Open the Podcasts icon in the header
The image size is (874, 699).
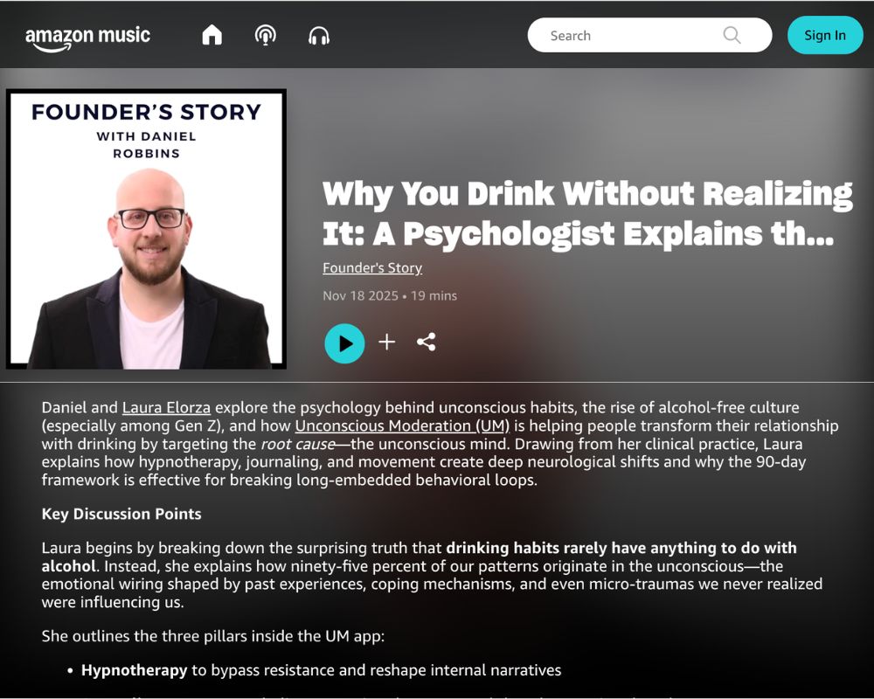pyautogui.click(x=266, y=36)
